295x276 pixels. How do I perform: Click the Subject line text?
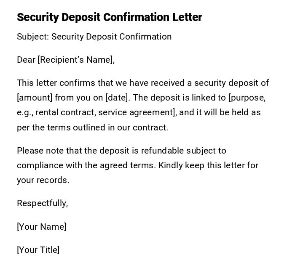coord(94,37)
